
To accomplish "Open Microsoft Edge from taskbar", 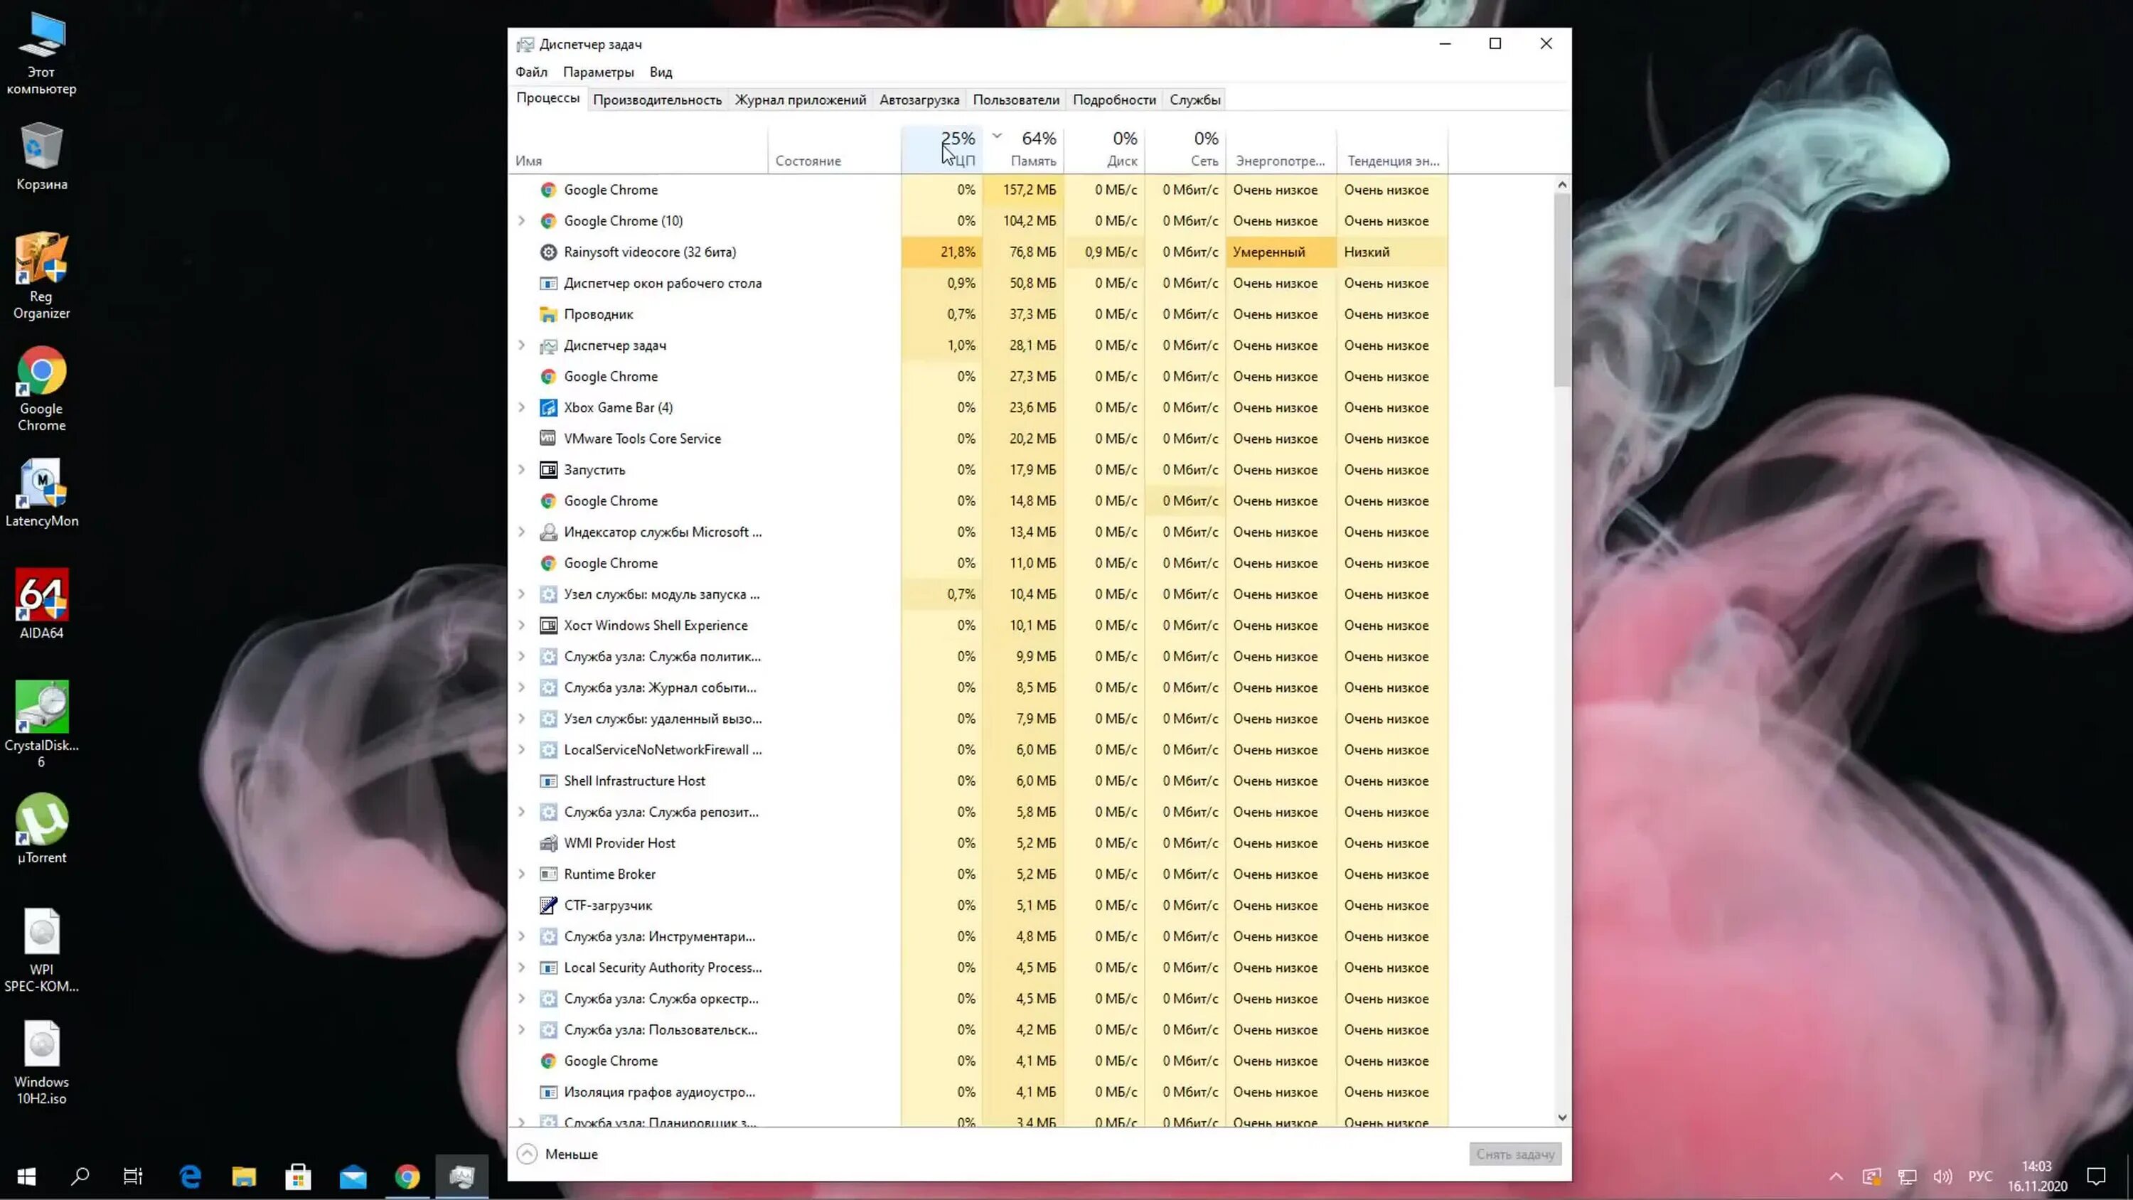I will tap(191, 1176).
